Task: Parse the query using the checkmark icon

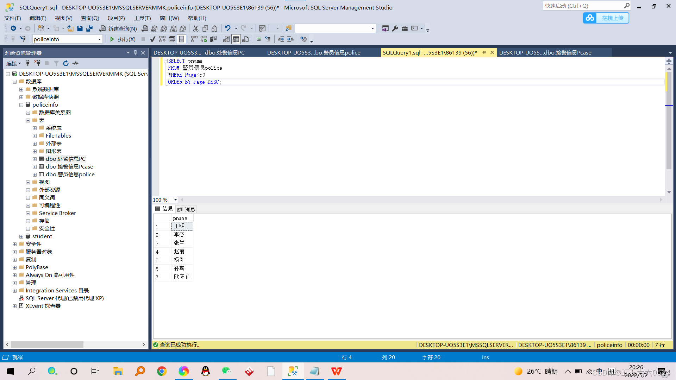Action: coord(152,39)
